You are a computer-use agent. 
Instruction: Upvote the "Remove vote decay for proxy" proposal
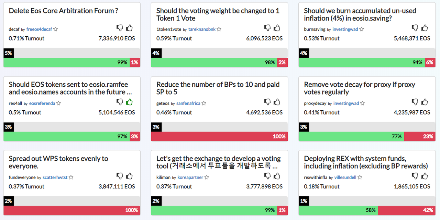tap(424, 101)
